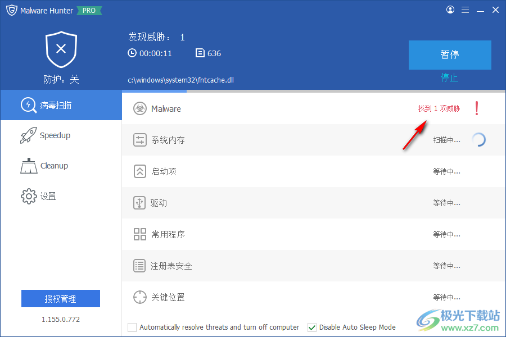Open the Cleanup section
Viewport: 506px width, 337px height.
(x=61, y=166)
